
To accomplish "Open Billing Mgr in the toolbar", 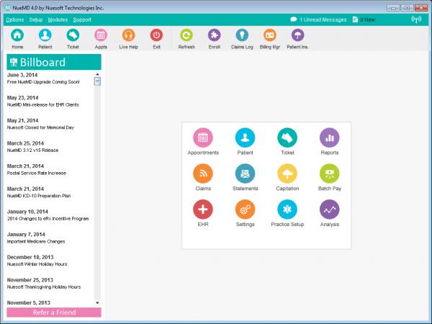I will pos(270,35).
